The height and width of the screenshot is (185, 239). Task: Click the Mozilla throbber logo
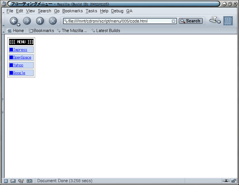coord(228,21)
